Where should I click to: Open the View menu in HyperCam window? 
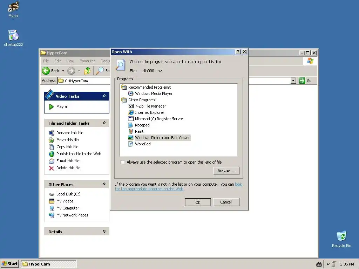70,61
